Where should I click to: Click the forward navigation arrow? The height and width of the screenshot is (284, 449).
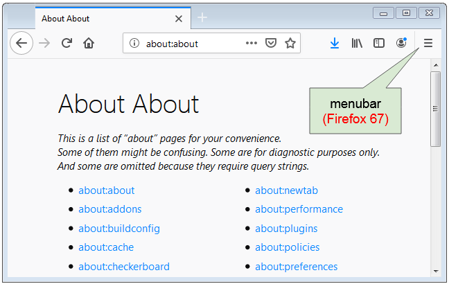44,43
